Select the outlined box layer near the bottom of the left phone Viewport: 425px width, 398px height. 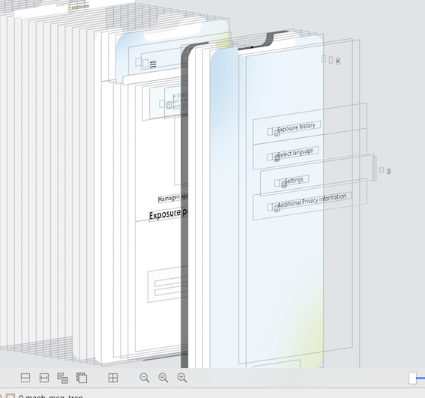(167, 285)
